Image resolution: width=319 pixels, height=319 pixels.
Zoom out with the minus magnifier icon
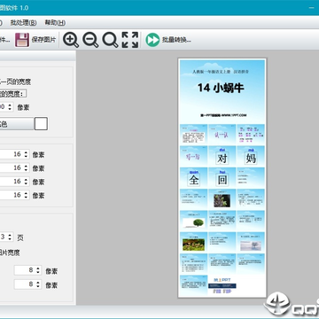point(90,40)
